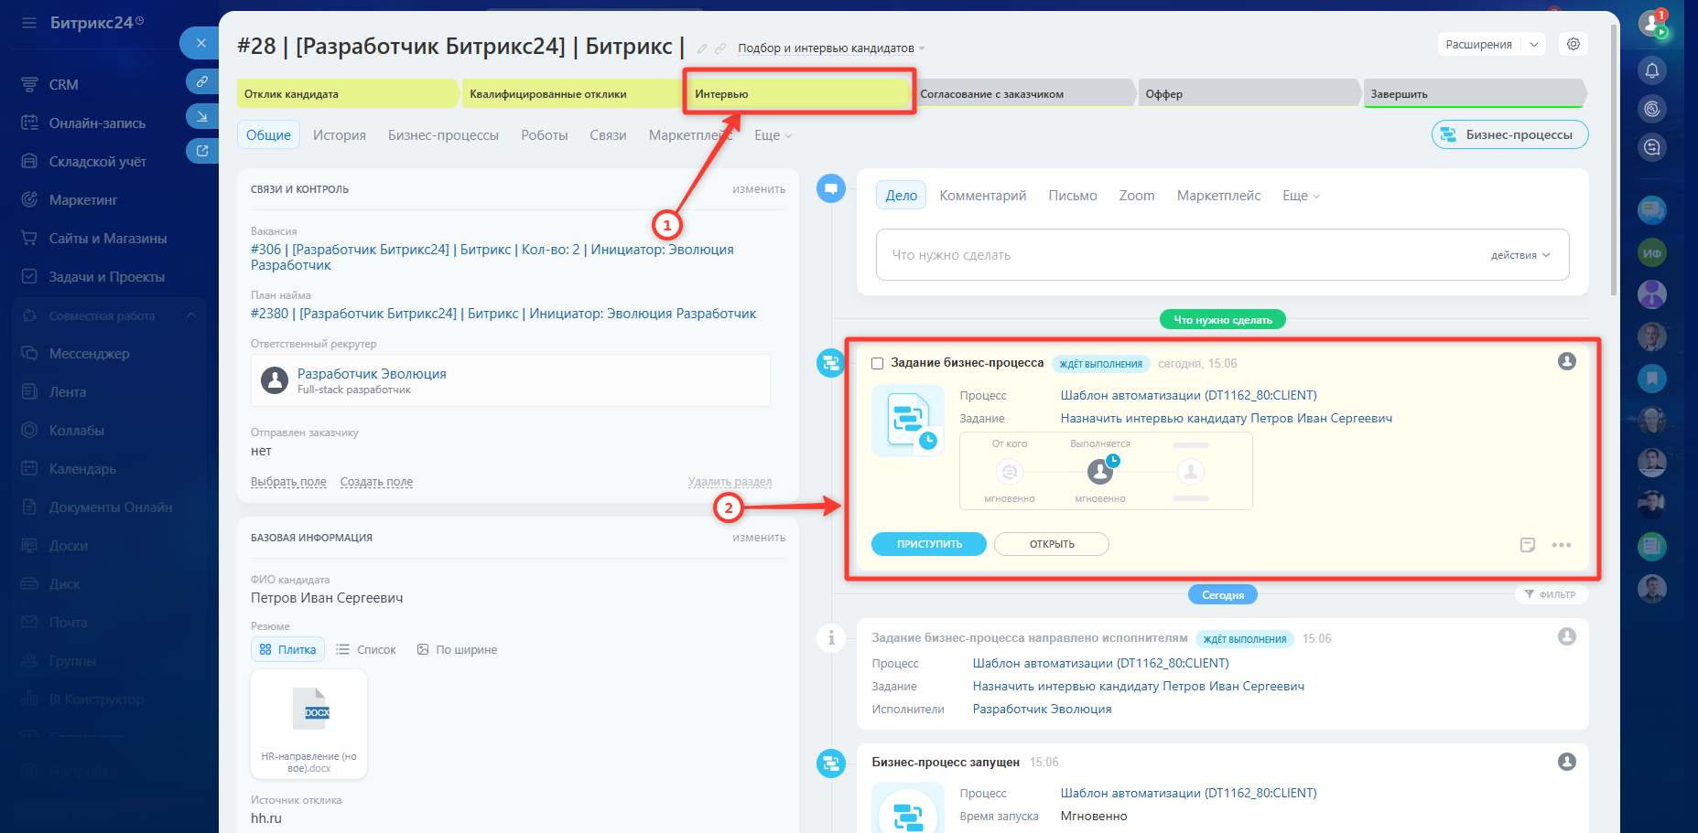Open the Бизнес-процессы tab
The image size is (1698, 833).
(443, 135)
